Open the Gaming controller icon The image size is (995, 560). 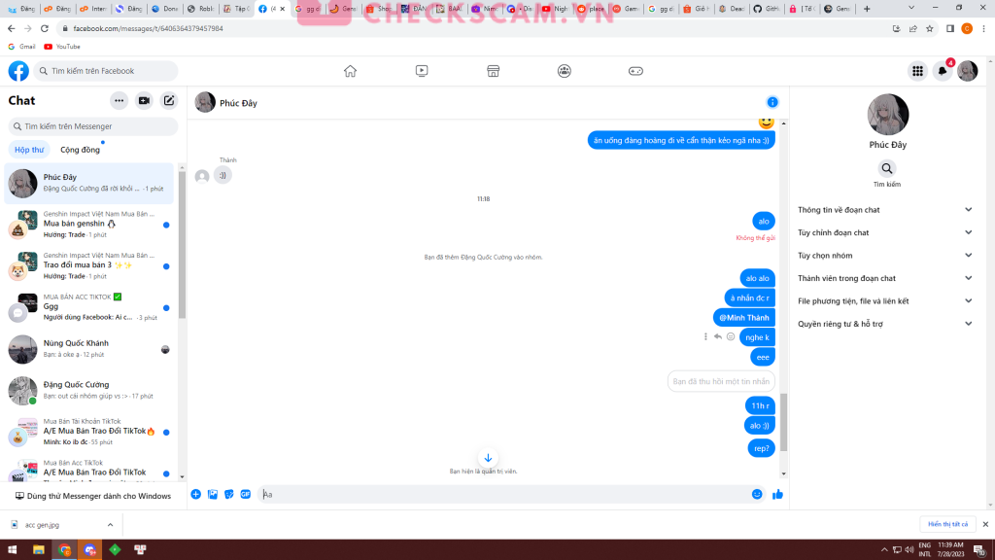[635, 71]
